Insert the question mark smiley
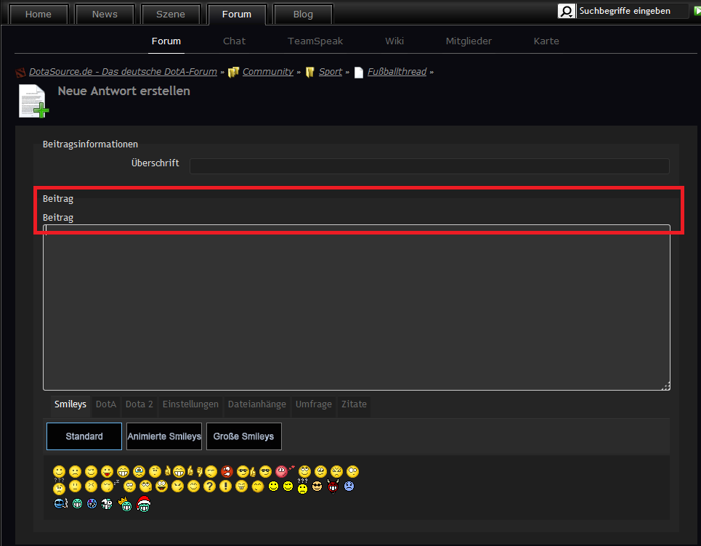The image size is (701, 546). 209,486
